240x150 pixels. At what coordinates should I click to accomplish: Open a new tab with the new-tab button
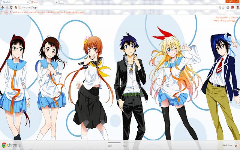coord(61,2)
